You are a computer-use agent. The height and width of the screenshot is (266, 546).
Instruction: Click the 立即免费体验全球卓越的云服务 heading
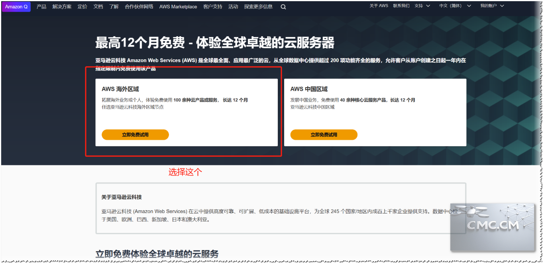coord(157,254)
